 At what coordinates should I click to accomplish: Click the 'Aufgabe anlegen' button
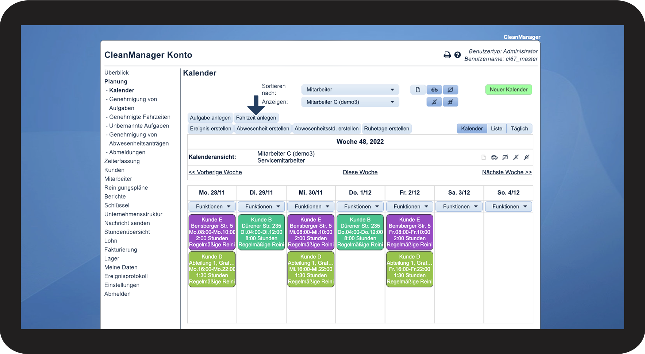[x=210, y=118]
